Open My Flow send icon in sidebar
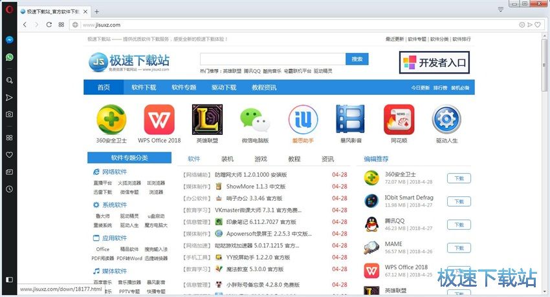Viewport: 550px width, 297px height. point(10,97)
